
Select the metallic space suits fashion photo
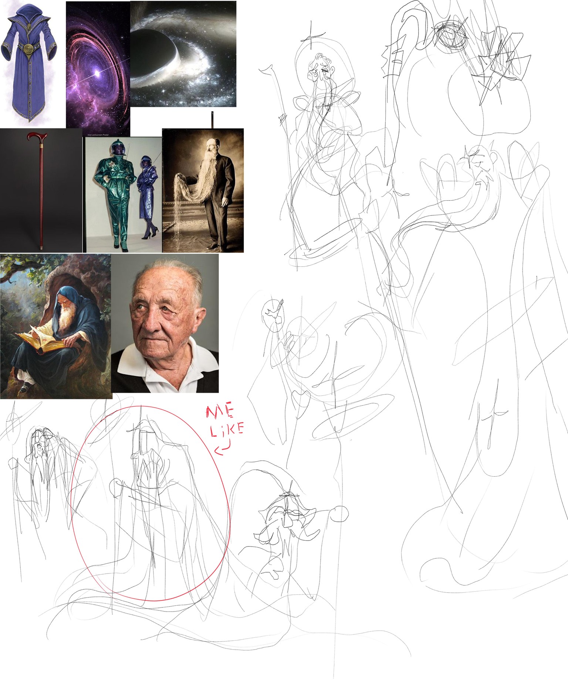(x=123, y=195)
